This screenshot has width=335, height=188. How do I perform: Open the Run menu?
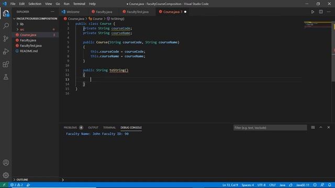(66, 4)
